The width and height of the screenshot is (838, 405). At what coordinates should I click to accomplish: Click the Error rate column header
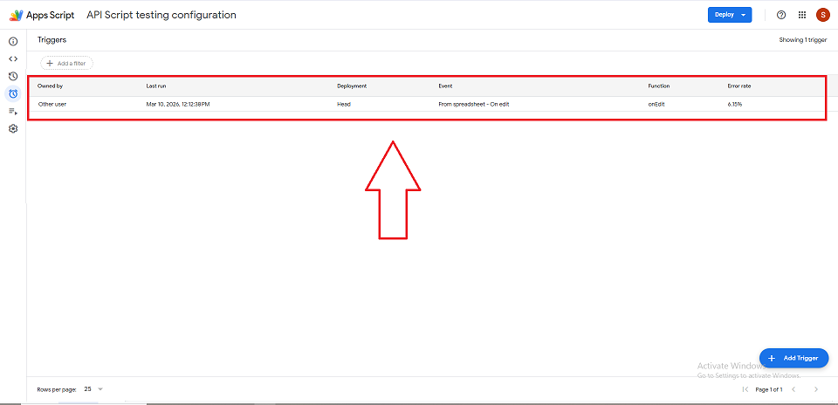[738, 86]
